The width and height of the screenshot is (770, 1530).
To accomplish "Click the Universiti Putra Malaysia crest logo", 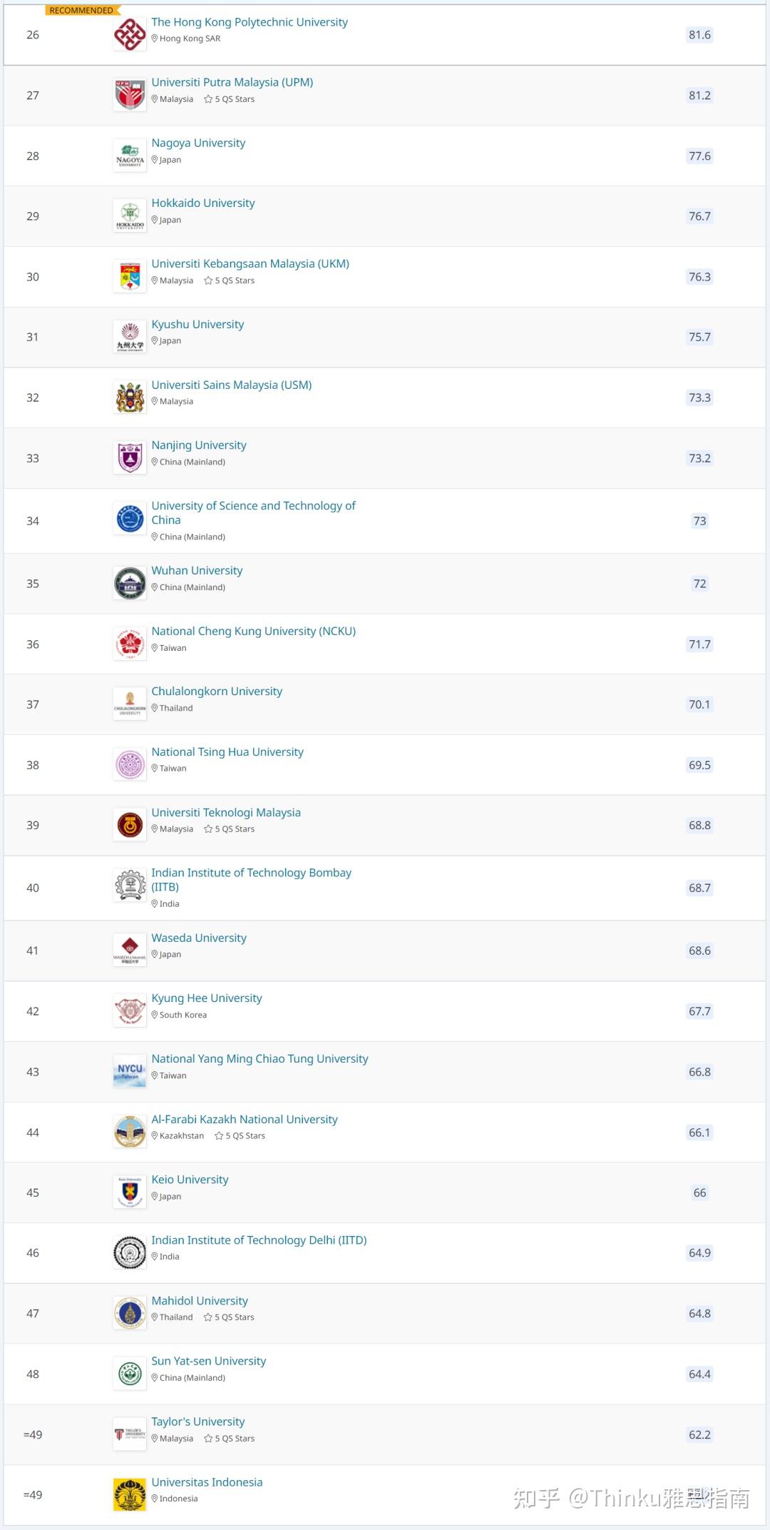I will coord(130,96).
